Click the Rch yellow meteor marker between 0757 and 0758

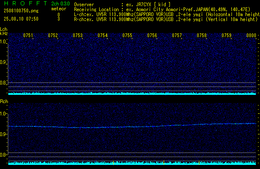coord(199,162)
